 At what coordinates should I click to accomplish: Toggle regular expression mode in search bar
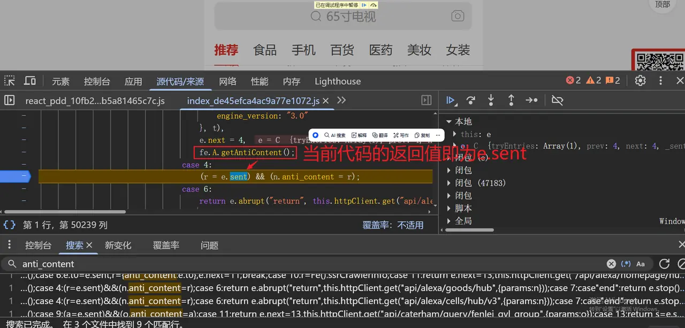(x=626, y=264)
